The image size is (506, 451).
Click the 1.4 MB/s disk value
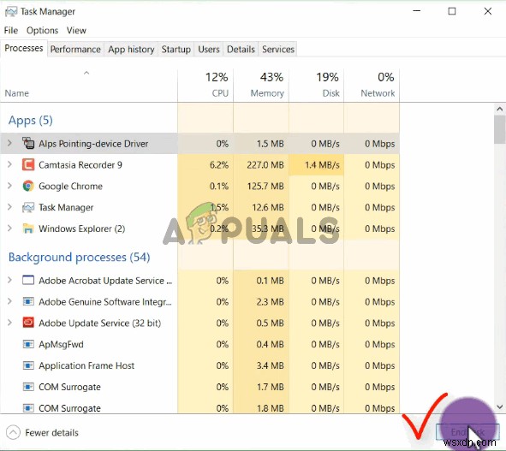322,165
